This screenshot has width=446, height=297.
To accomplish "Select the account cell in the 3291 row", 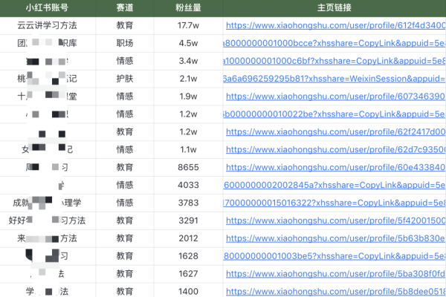I will click(48, 221).
